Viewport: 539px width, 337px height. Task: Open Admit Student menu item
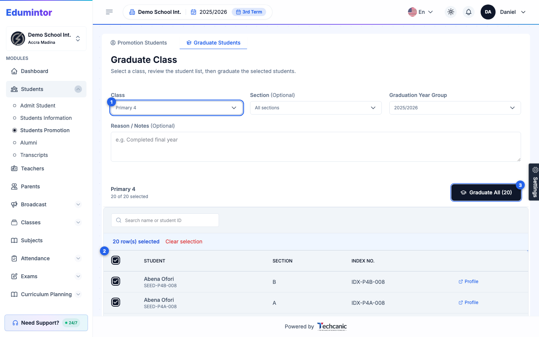(x=38, y=106)
